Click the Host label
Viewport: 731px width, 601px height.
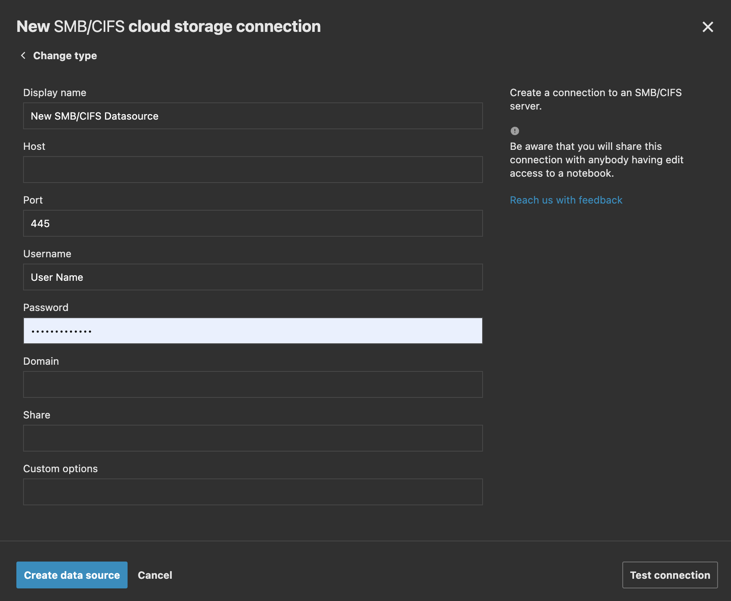(34, 146)
